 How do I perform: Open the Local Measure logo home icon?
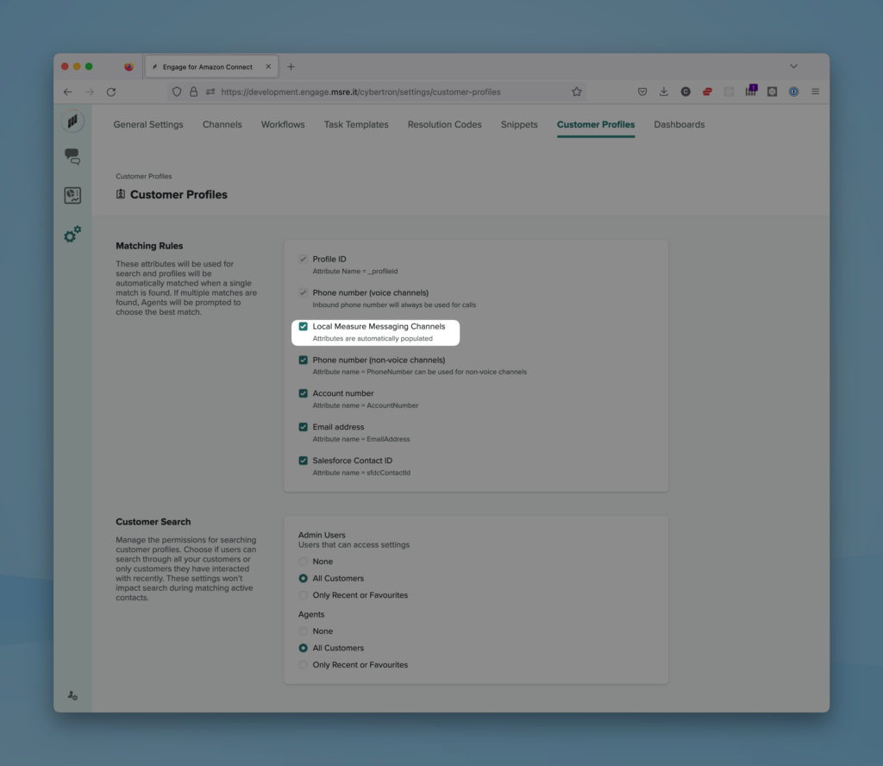pos(72,121)
